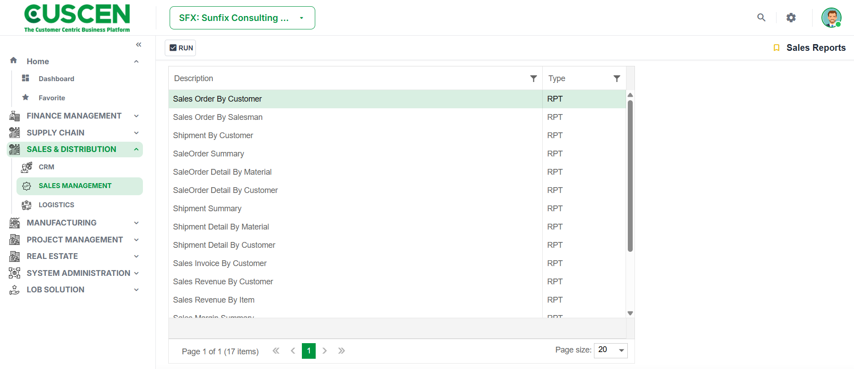Select the Sales Invoice By Customer report row
Screen dimensions: 854x369
[397, 263]
